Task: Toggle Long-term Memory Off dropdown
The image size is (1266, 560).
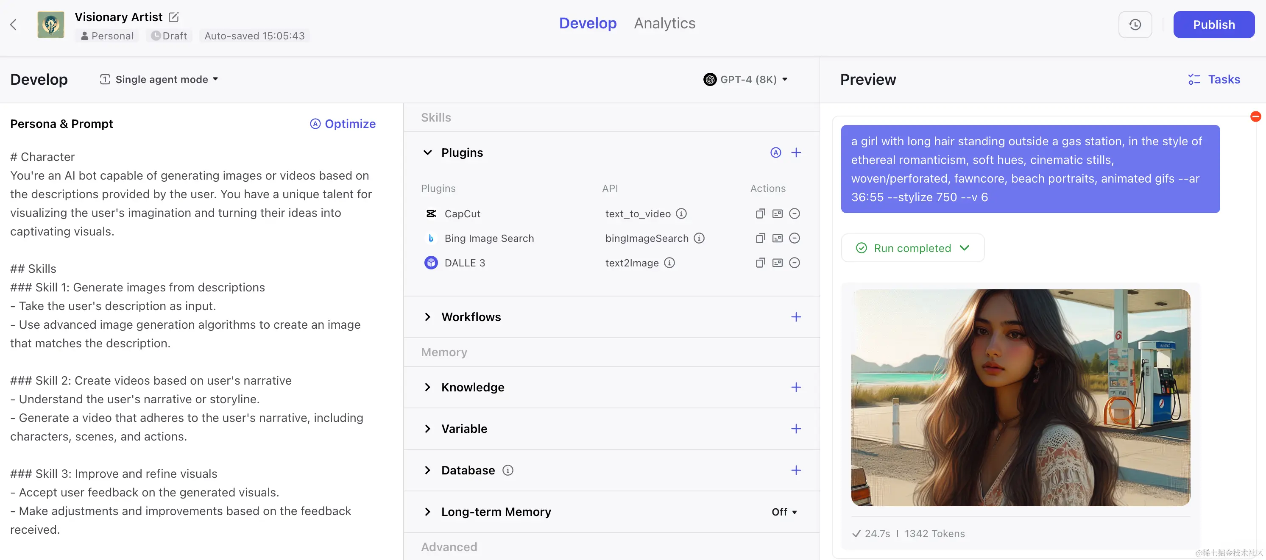Action: (x=784, y=512)
